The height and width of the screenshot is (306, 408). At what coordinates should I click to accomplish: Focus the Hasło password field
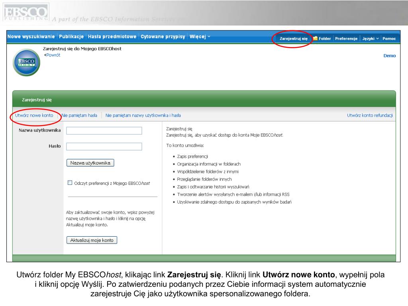point(104,147)
